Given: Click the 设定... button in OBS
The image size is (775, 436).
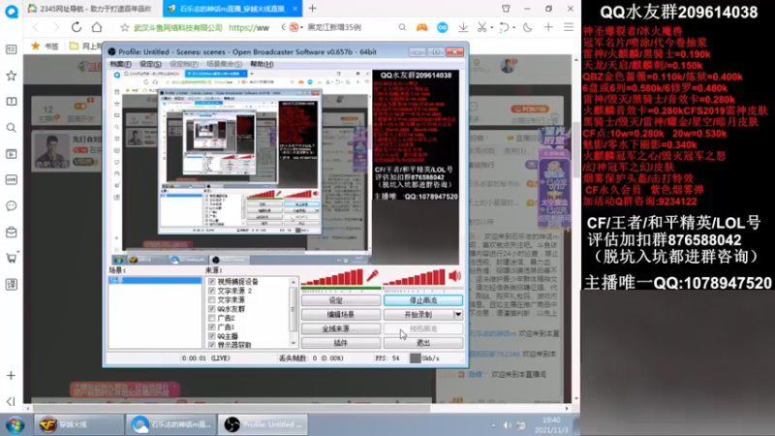Looking at the screenshot, I should (x=341, y=300).
